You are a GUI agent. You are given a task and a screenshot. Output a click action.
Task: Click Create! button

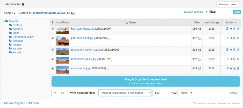[233, 93]
